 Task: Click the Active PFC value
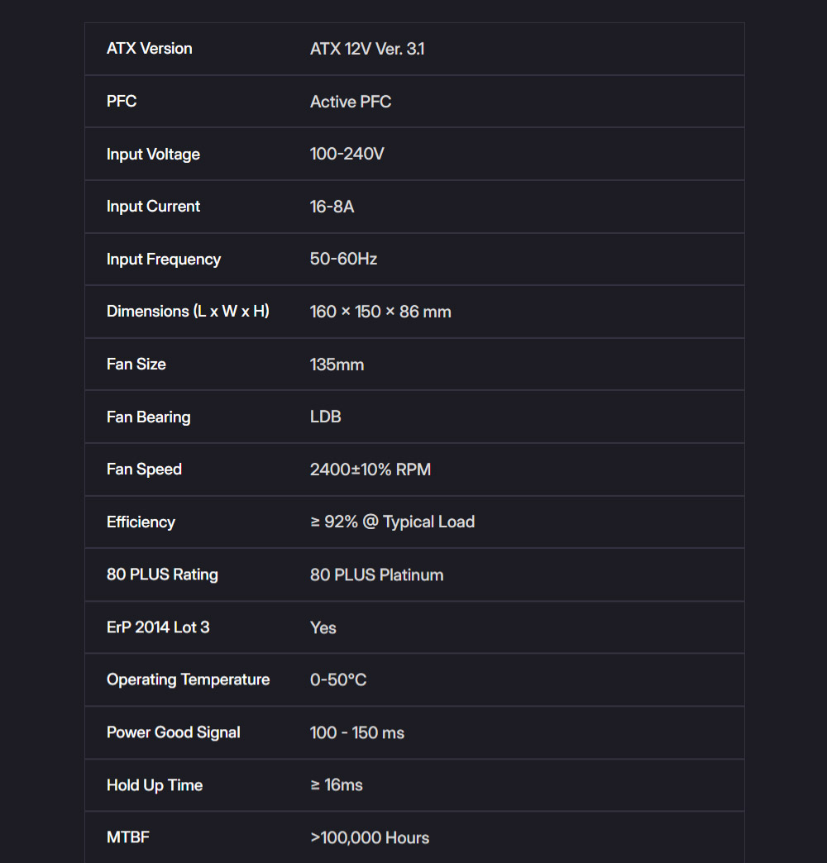350,102
